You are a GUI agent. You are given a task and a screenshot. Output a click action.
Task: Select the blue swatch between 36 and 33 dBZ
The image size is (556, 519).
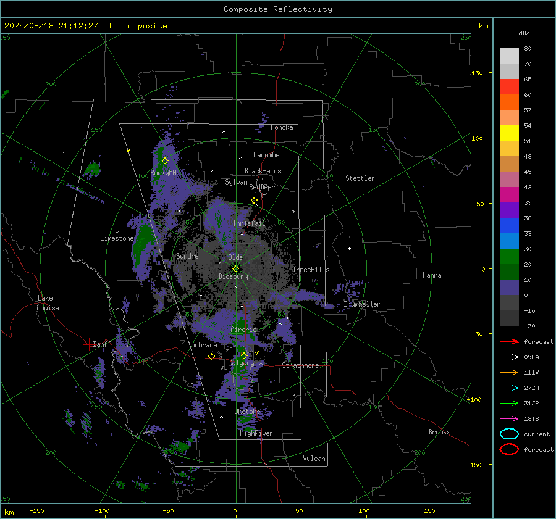pyautogui.click(x=509, y=226)
